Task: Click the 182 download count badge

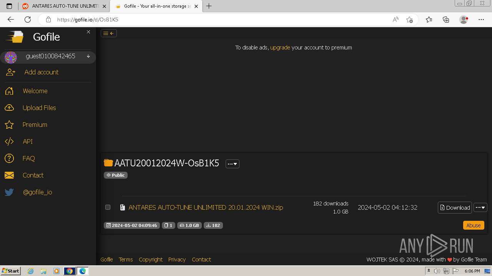Action: click(213, 225)
